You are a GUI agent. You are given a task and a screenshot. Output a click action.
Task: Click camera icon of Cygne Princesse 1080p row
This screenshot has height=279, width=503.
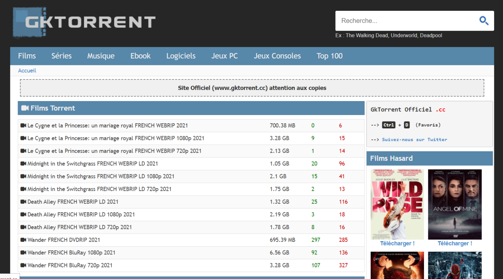[23, 138]
